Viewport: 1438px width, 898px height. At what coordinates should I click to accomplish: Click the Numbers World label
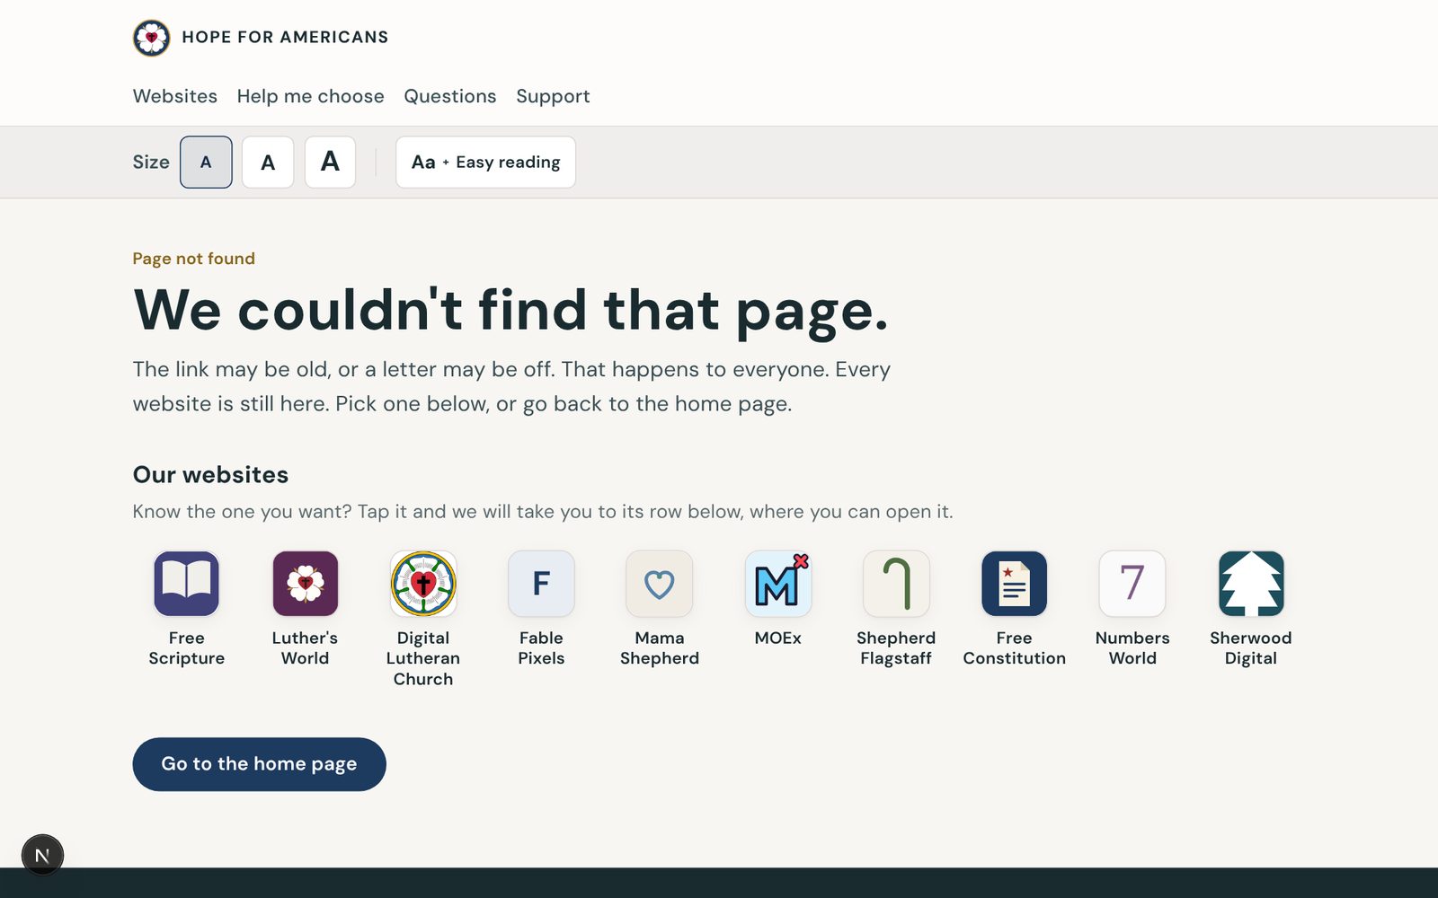coord(1132,648)
